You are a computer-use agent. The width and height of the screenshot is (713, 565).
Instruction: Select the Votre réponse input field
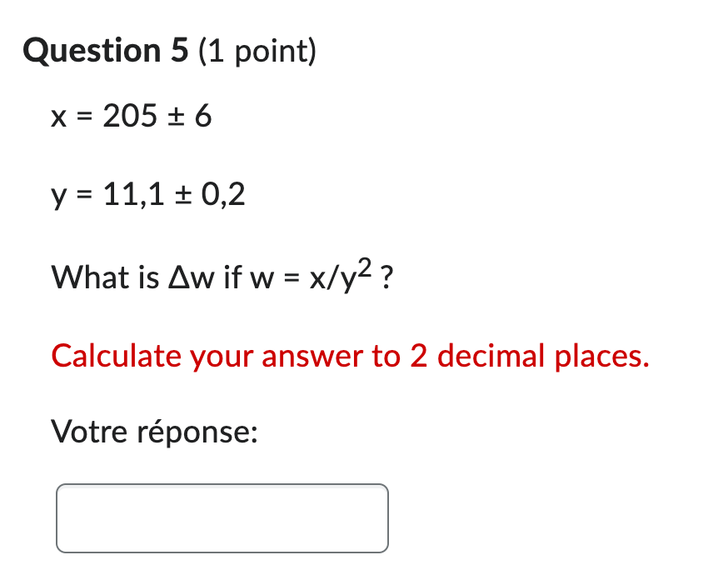[222, 517]
